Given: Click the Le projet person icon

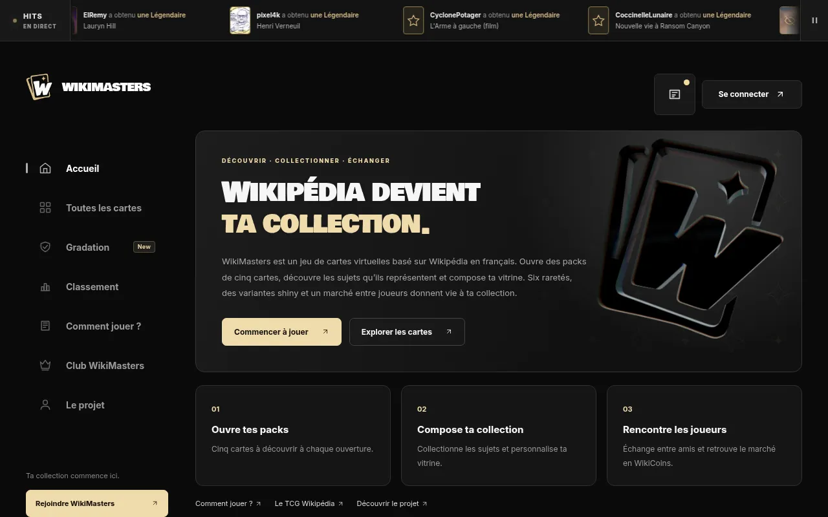Looking at the screenshot, I should point(45,405).
